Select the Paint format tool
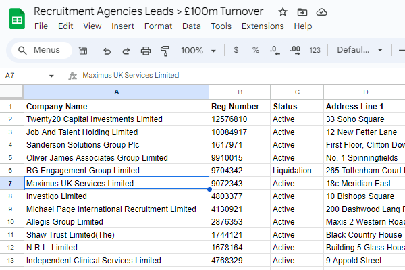The width and height of the screenshot is (405, 270). pos(165,51)
